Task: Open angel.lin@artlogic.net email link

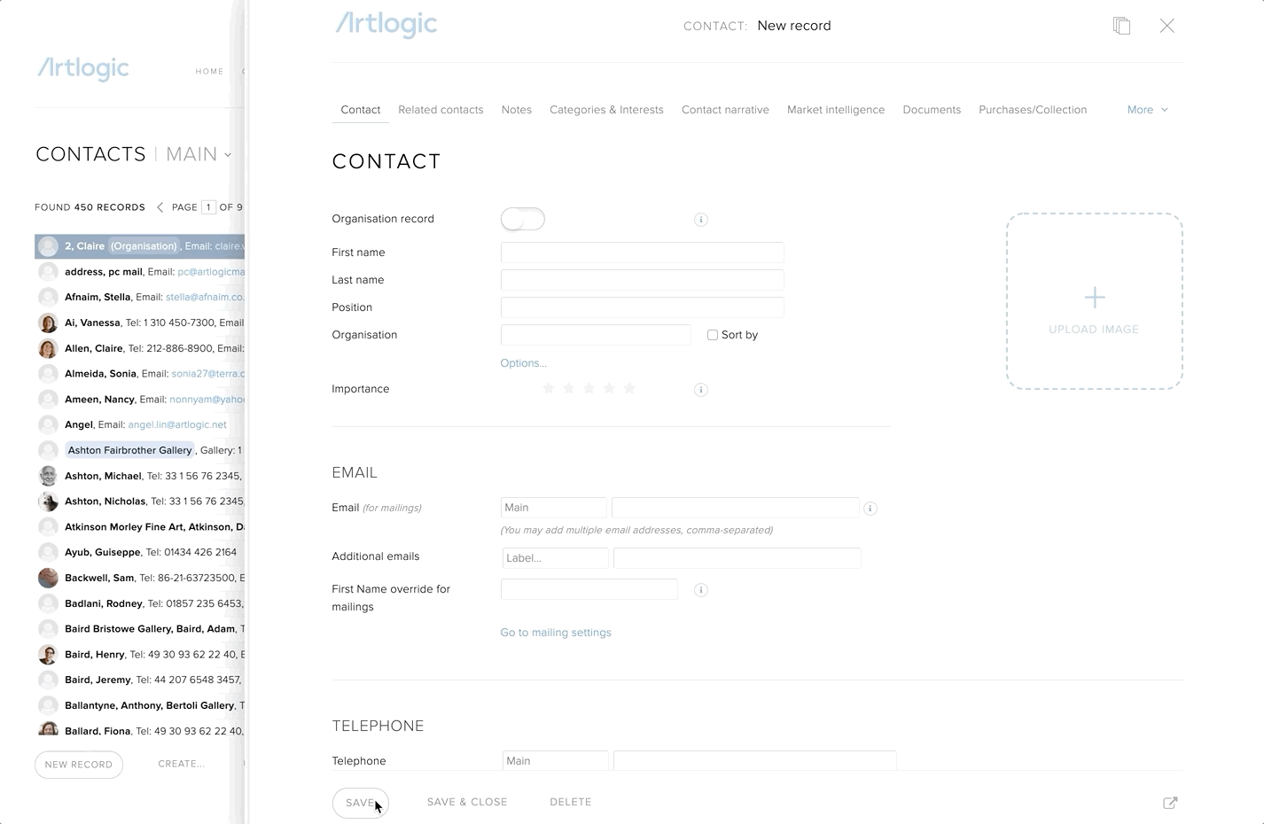Action: 177,424
